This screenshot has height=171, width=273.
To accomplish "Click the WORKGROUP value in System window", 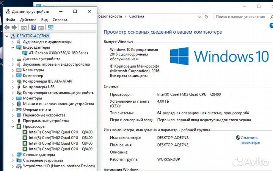I will pos(168,159).
